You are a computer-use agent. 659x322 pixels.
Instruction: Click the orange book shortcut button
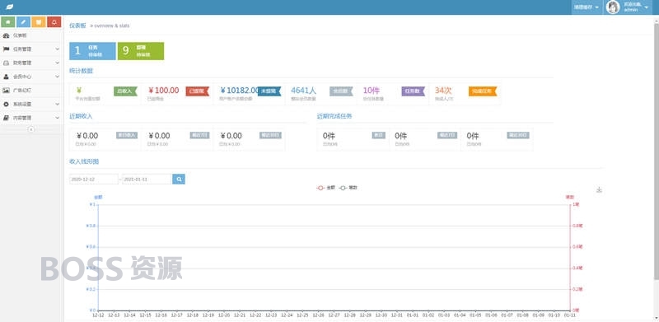39,22
